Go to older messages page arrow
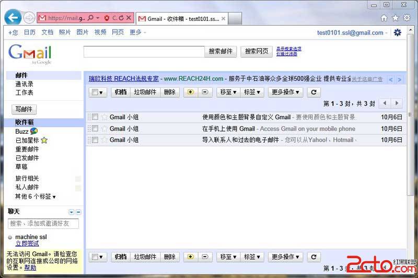Image resolution: width=418 pixels, height=278 pixels. point(397,103)
